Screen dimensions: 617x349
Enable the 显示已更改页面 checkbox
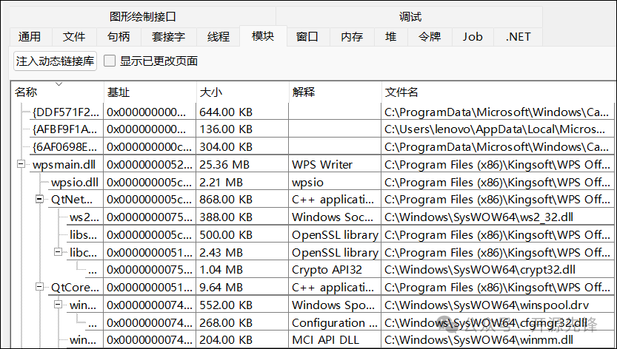tap(110, 61)
